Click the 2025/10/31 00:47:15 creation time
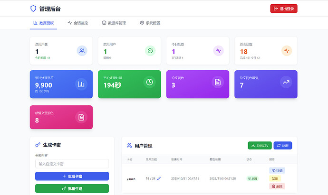This screenshot has height=195, width=328. pyautogui.click(x=185, y=178)
